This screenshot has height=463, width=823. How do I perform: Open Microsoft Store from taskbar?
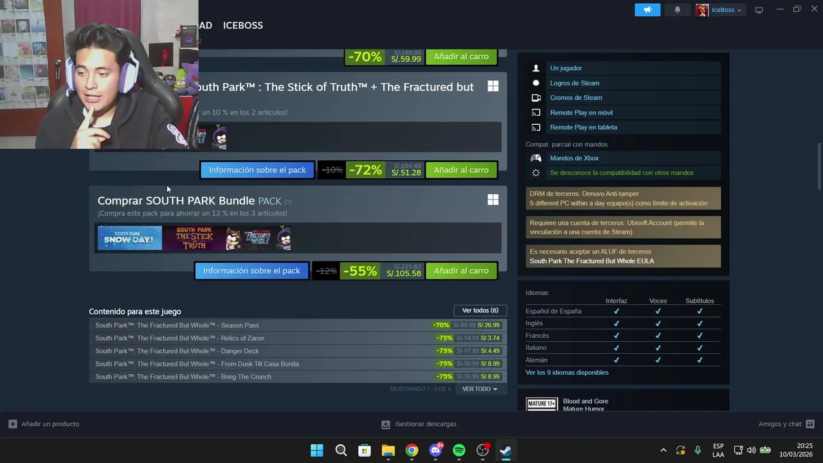pyautogui.click(x=365, y=450)
